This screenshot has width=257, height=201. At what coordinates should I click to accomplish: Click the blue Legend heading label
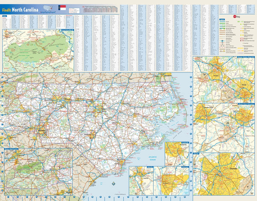[222, 20]
